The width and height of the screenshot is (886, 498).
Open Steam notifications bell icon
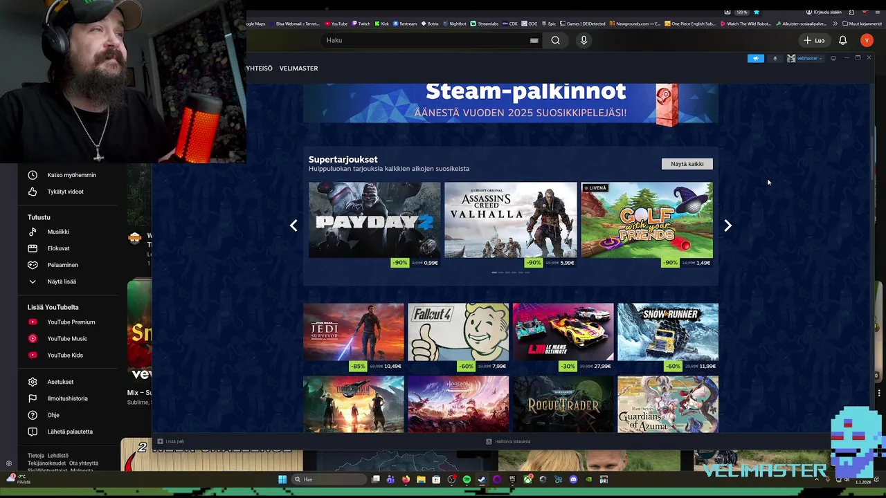tap(775, 58)
